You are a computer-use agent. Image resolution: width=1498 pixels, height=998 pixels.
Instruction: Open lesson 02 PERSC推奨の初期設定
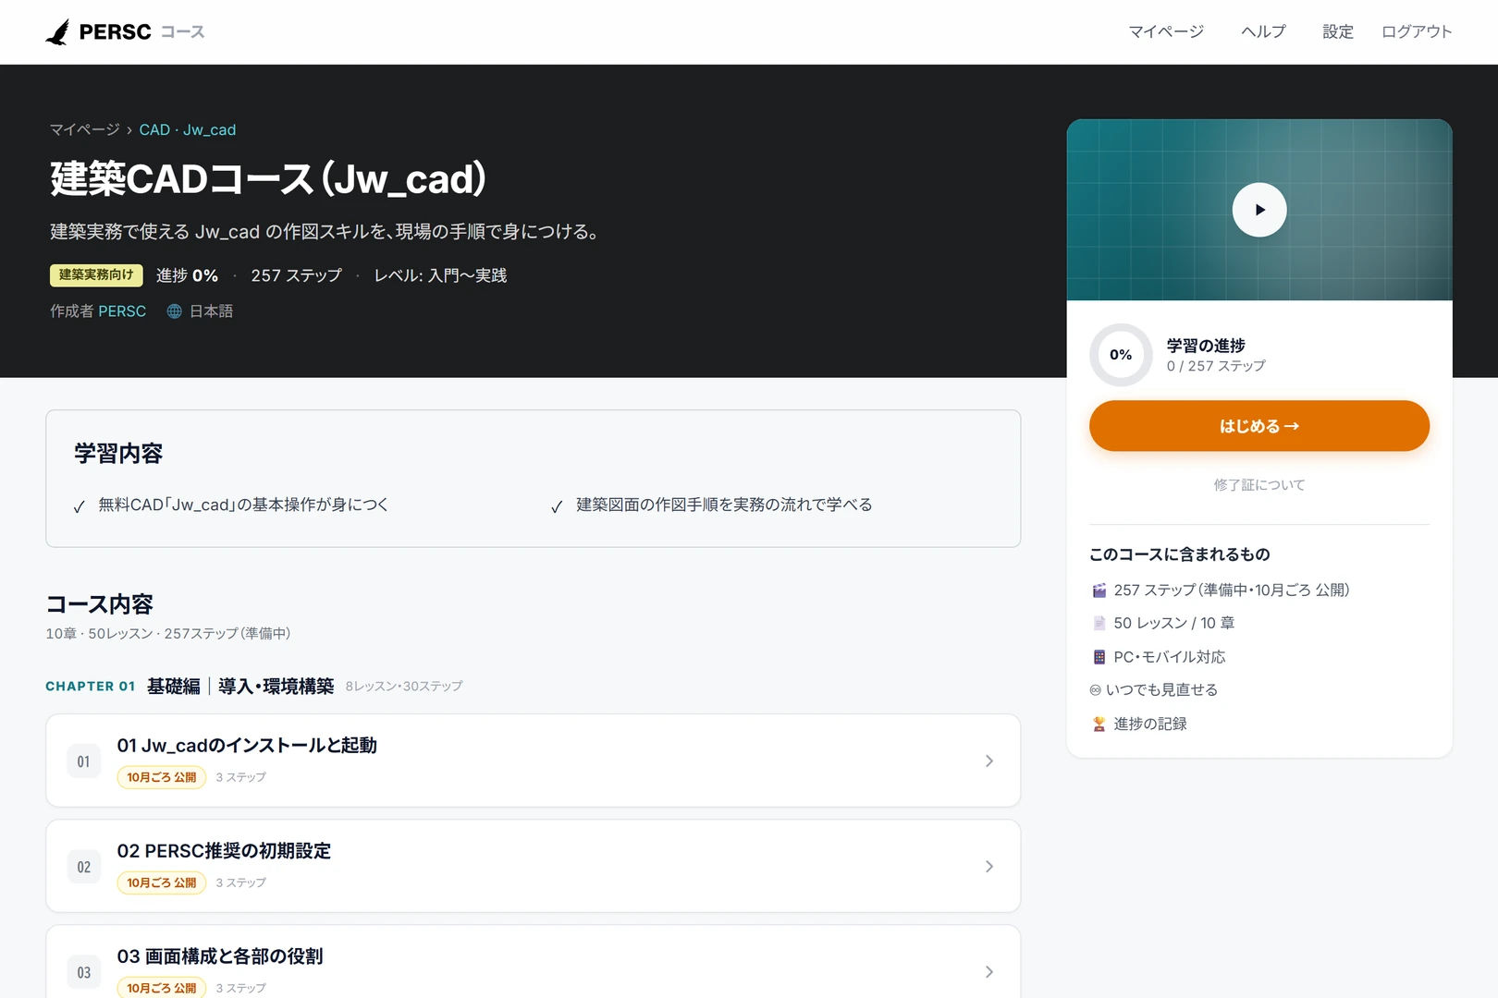click(x=534, y=866)
